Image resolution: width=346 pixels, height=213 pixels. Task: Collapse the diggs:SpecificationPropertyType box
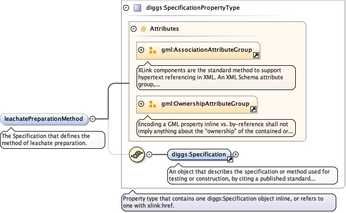click(126, 8)
